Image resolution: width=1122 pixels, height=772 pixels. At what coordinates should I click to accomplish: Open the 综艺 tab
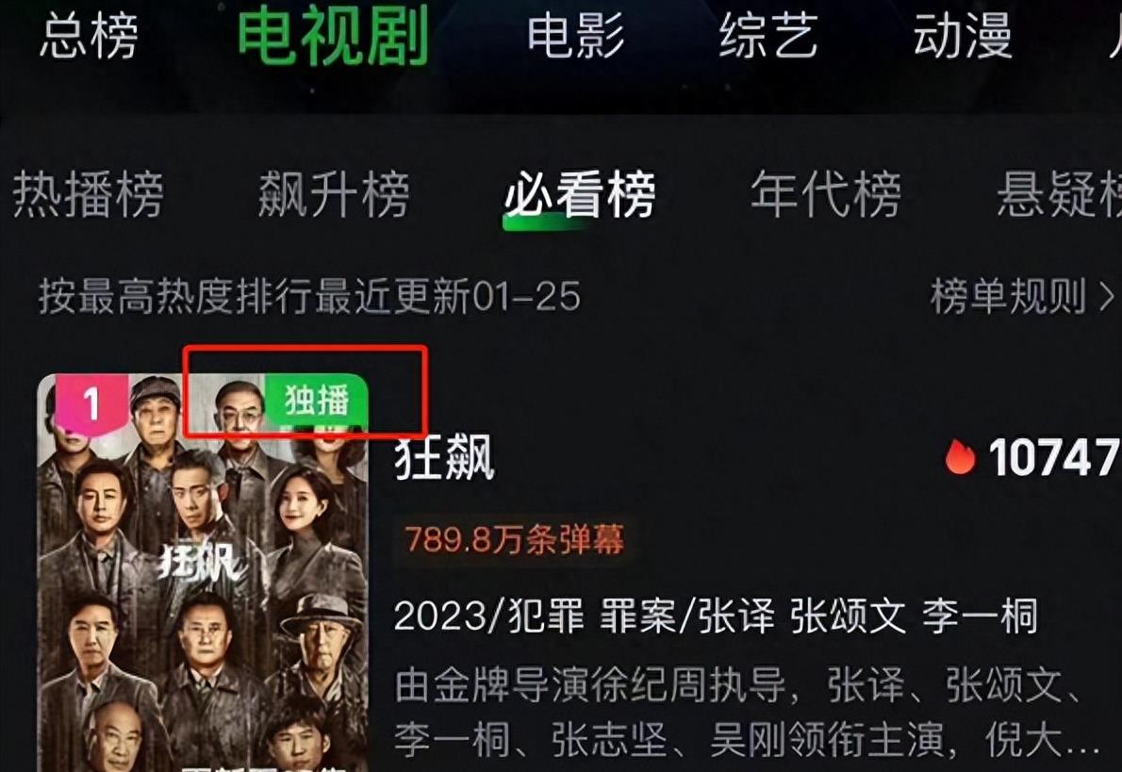768,36
